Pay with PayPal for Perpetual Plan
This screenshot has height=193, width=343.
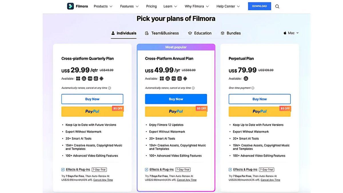260,112
